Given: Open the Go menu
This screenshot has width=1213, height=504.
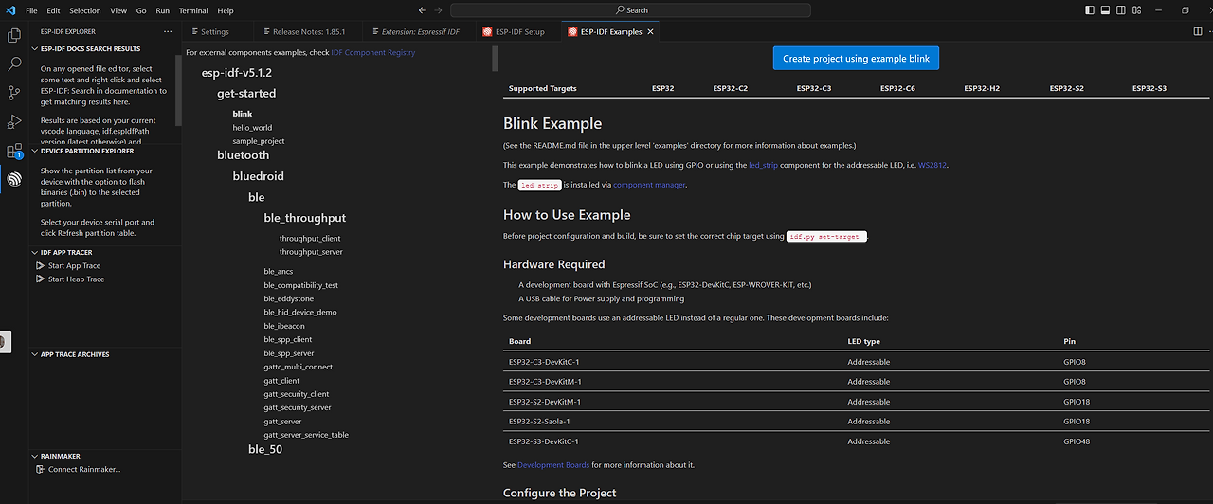Looking at the screenshot, I should (141, 10).
